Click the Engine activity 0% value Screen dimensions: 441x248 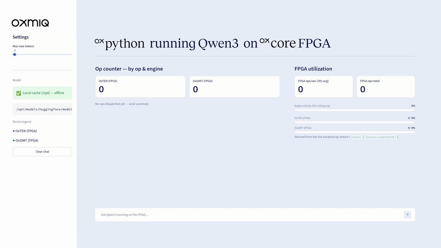point(413,106)
